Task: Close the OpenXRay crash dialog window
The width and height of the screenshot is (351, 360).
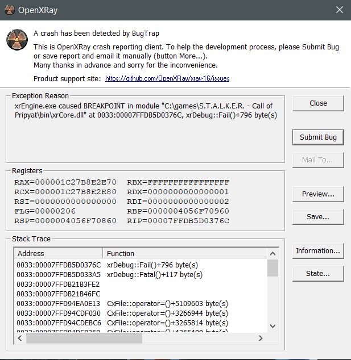Action: [x=340, y=10]
